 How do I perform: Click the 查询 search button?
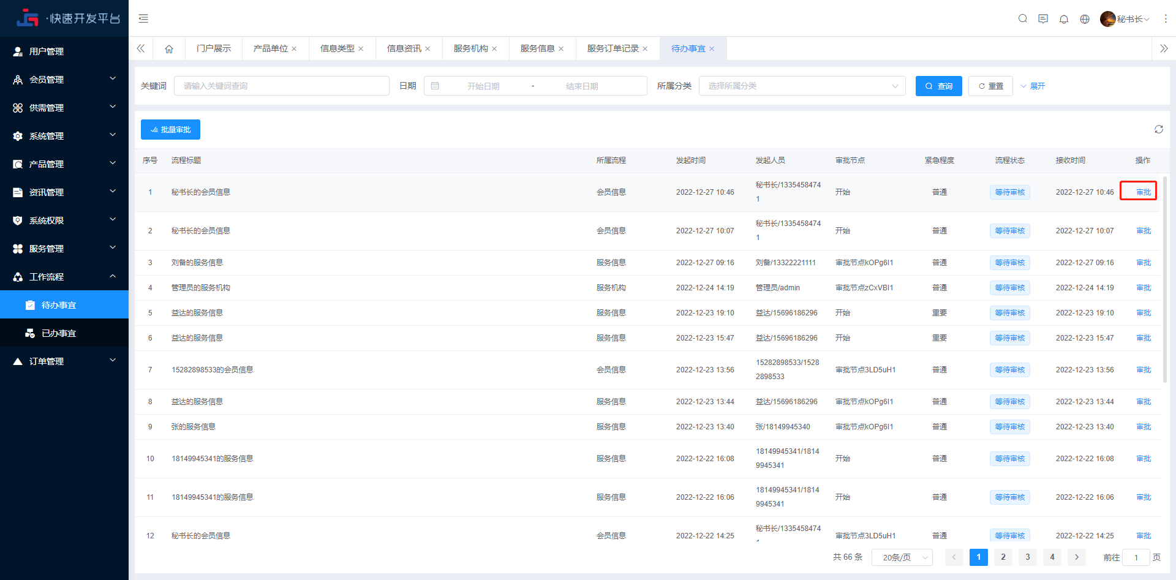click(939, 86)
